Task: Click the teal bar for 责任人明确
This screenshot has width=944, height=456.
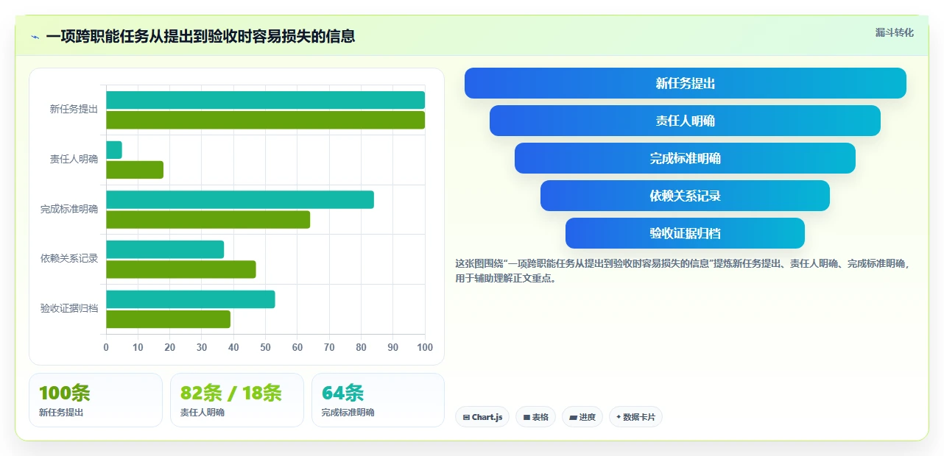Action: point(114,150)
